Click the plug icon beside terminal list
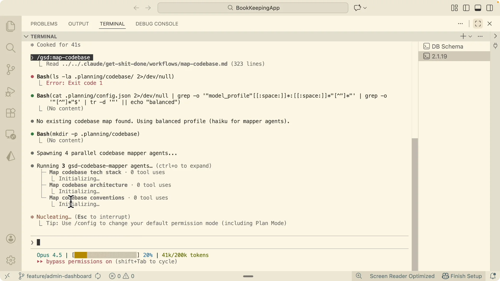 (x=495, y=46)
